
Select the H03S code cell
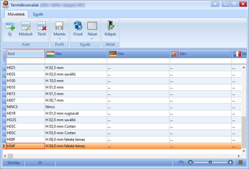(x=25, y=74)
